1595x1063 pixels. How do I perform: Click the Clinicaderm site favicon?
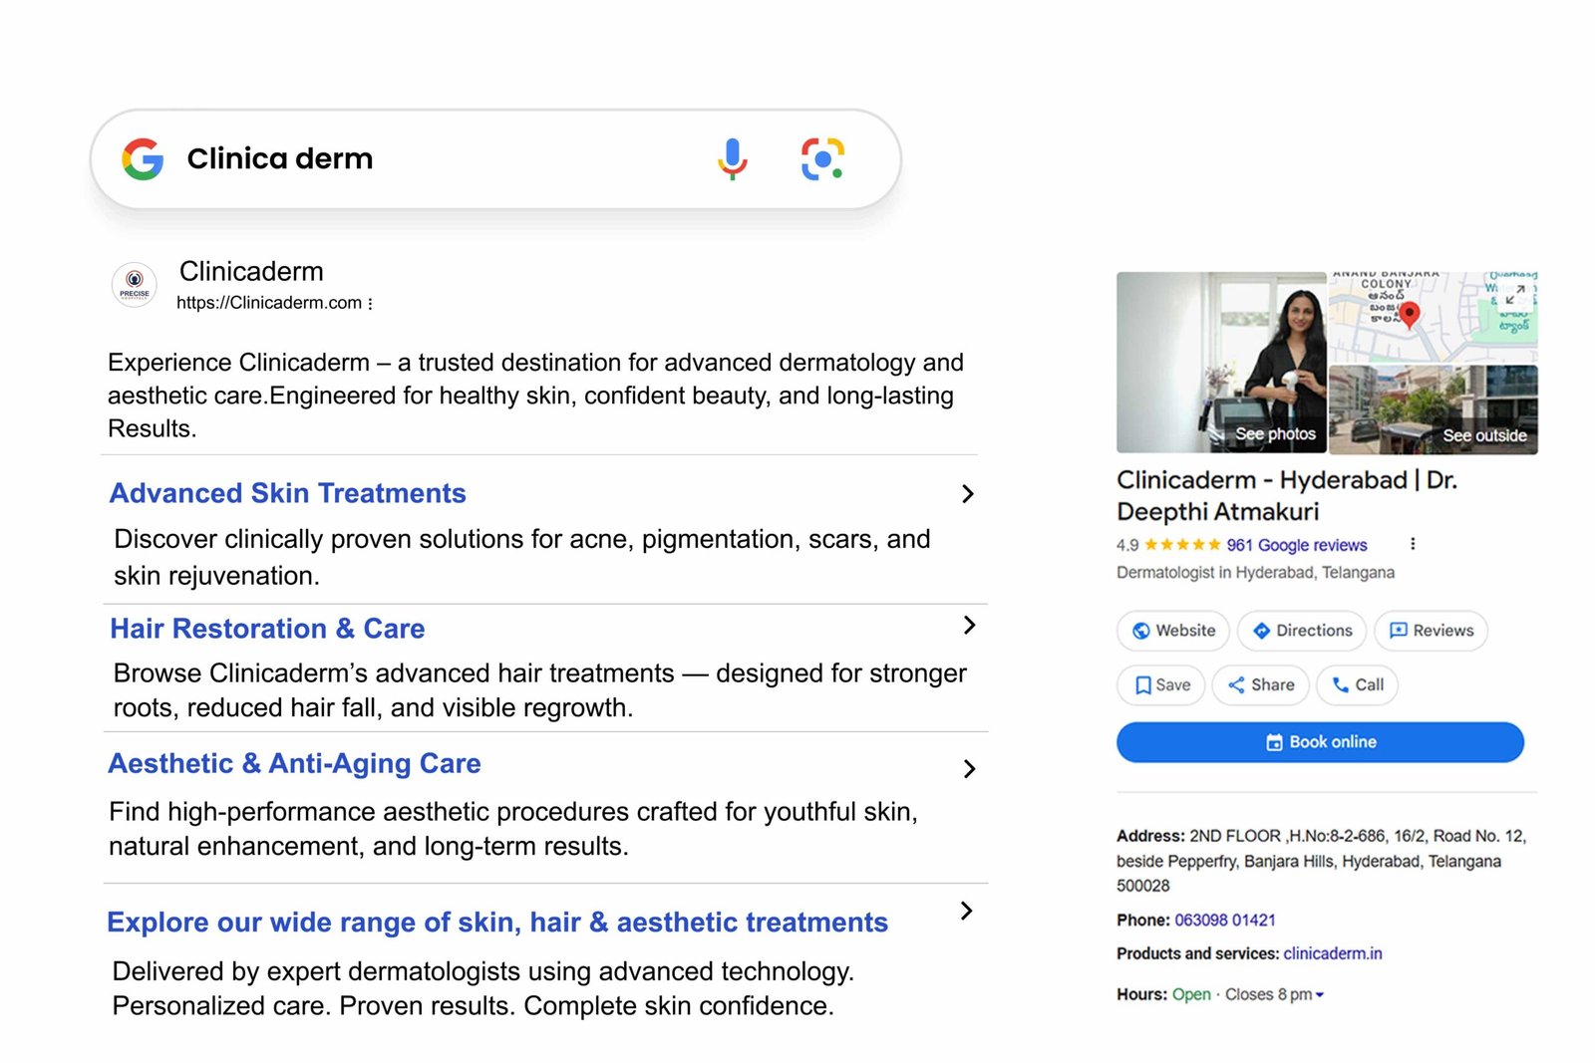(135, 285)
